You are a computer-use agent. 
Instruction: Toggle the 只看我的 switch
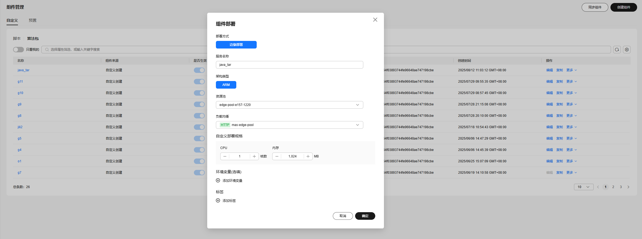tap(18, 50)
